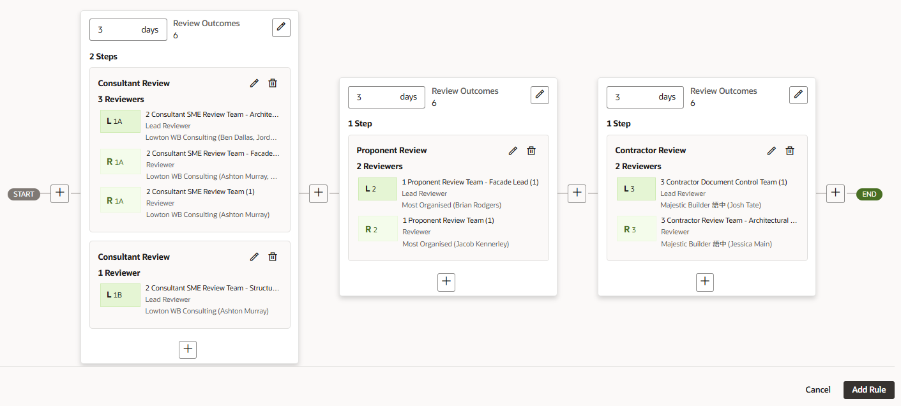Edit the first Consultant Review step

click(254, 83)
